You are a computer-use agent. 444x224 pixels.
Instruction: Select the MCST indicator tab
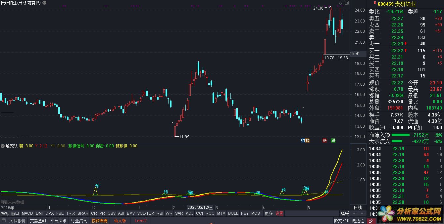click(257, 213)
